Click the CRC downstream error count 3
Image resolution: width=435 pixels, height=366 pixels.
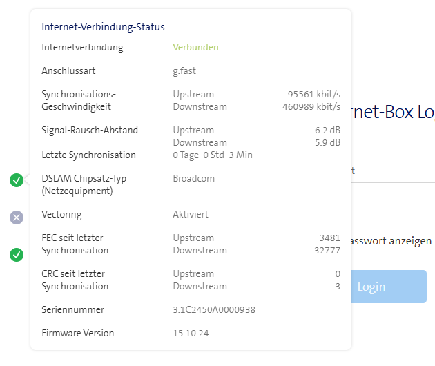coord(338,286)
